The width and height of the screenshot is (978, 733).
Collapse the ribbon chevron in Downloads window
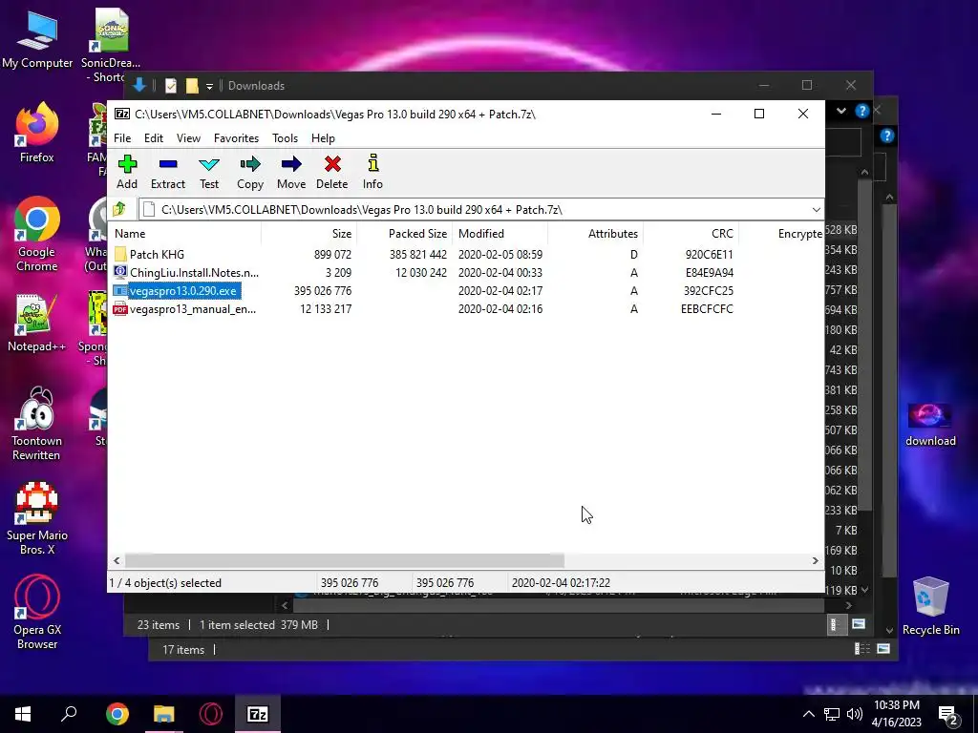coord(841,111)
